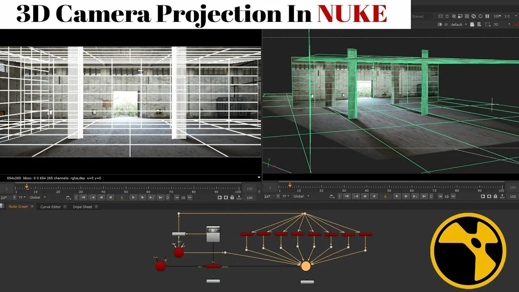Jump to last frame in left viewer
Image resolution: width=519 pixels, height=292 pixels.
click(x=161, y=198)
